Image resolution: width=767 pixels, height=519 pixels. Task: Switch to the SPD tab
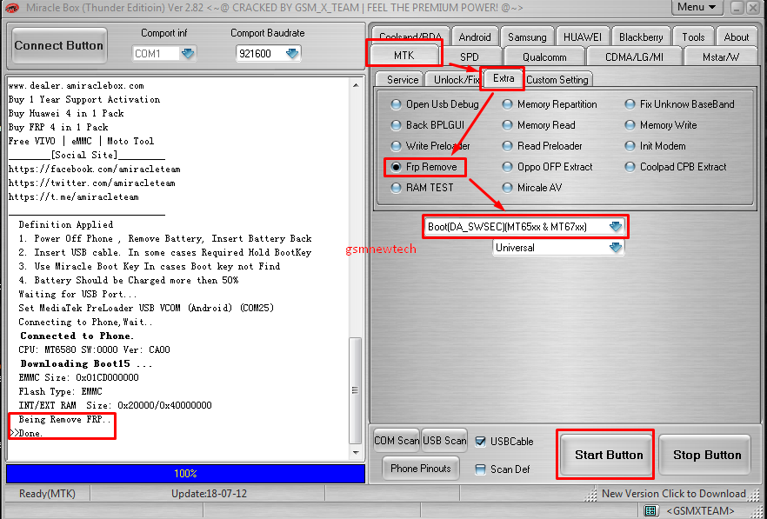tap(469, 57)
